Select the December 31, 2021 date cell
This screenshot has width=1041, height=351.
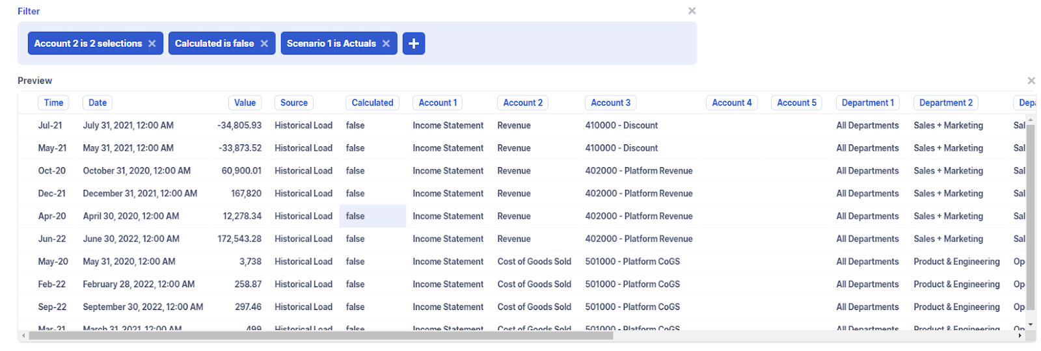click(140, 194)
